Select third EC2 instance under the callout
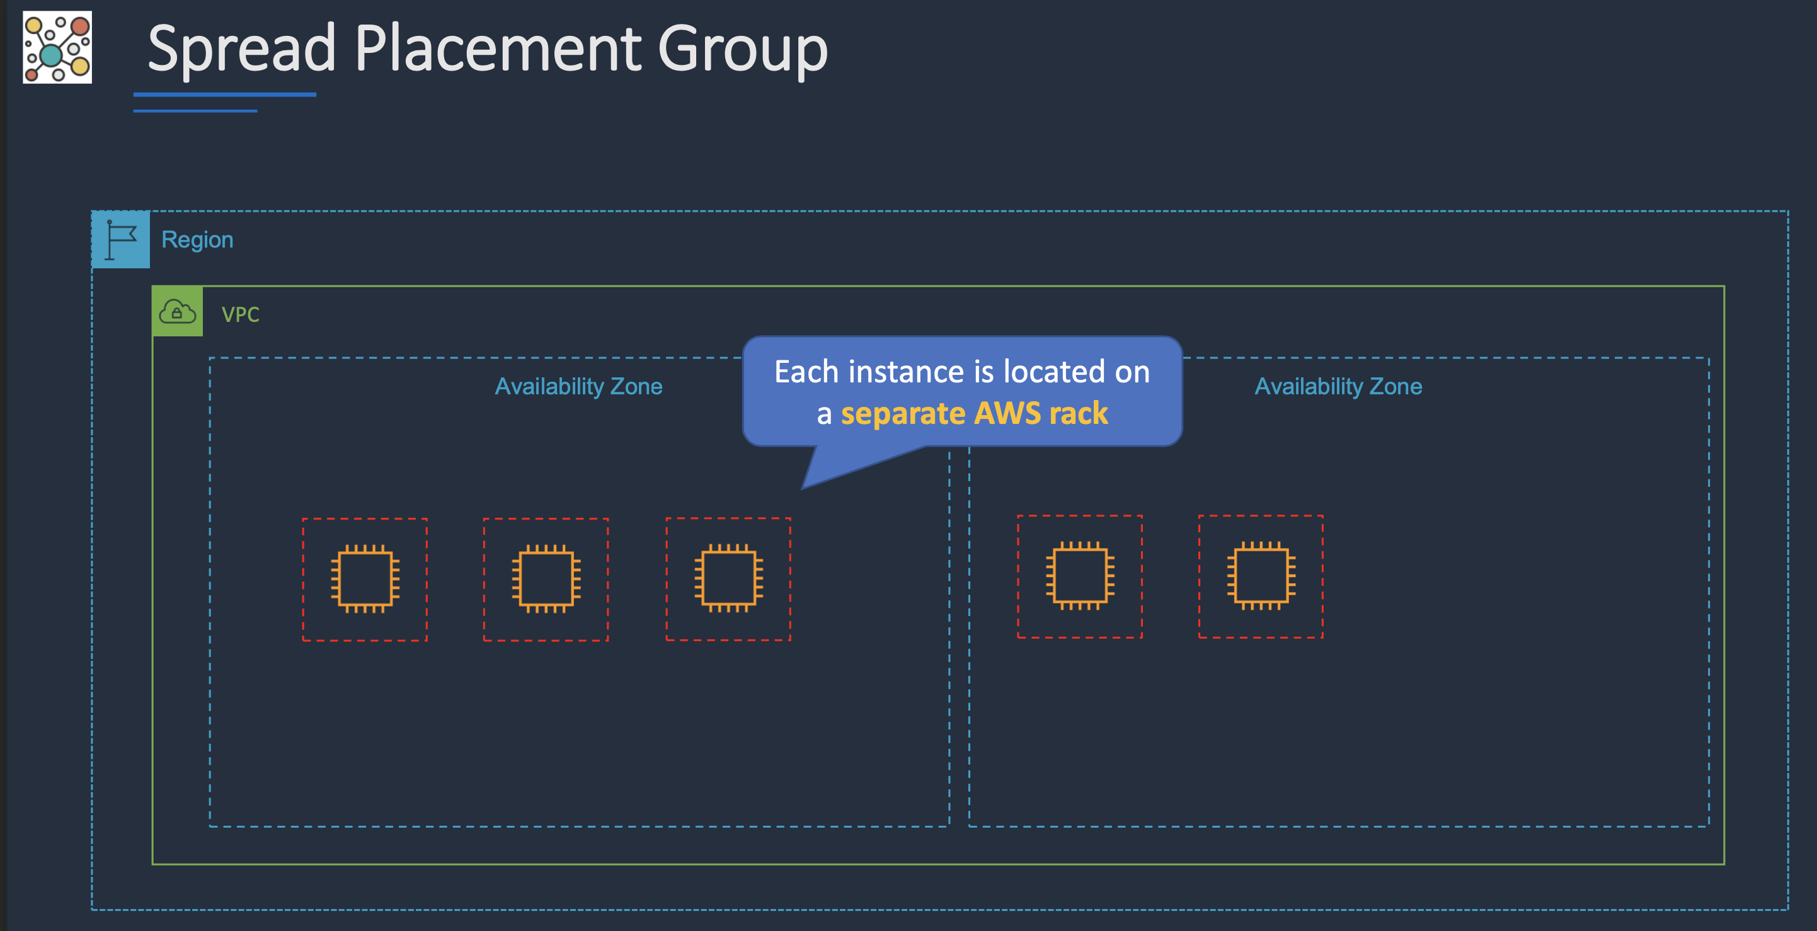1817x931 pixels. (x=728, y=578)
